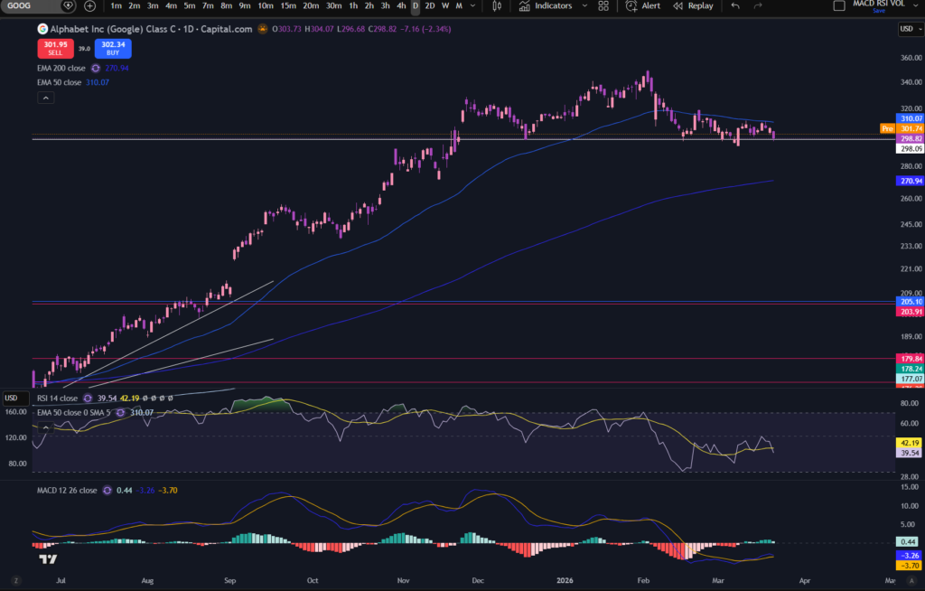The width and height of the screenshot is (925, 591).
Task: Click the 0.44 MACD histogram value label
Action: pyautogui.click(x=908, y=541)
